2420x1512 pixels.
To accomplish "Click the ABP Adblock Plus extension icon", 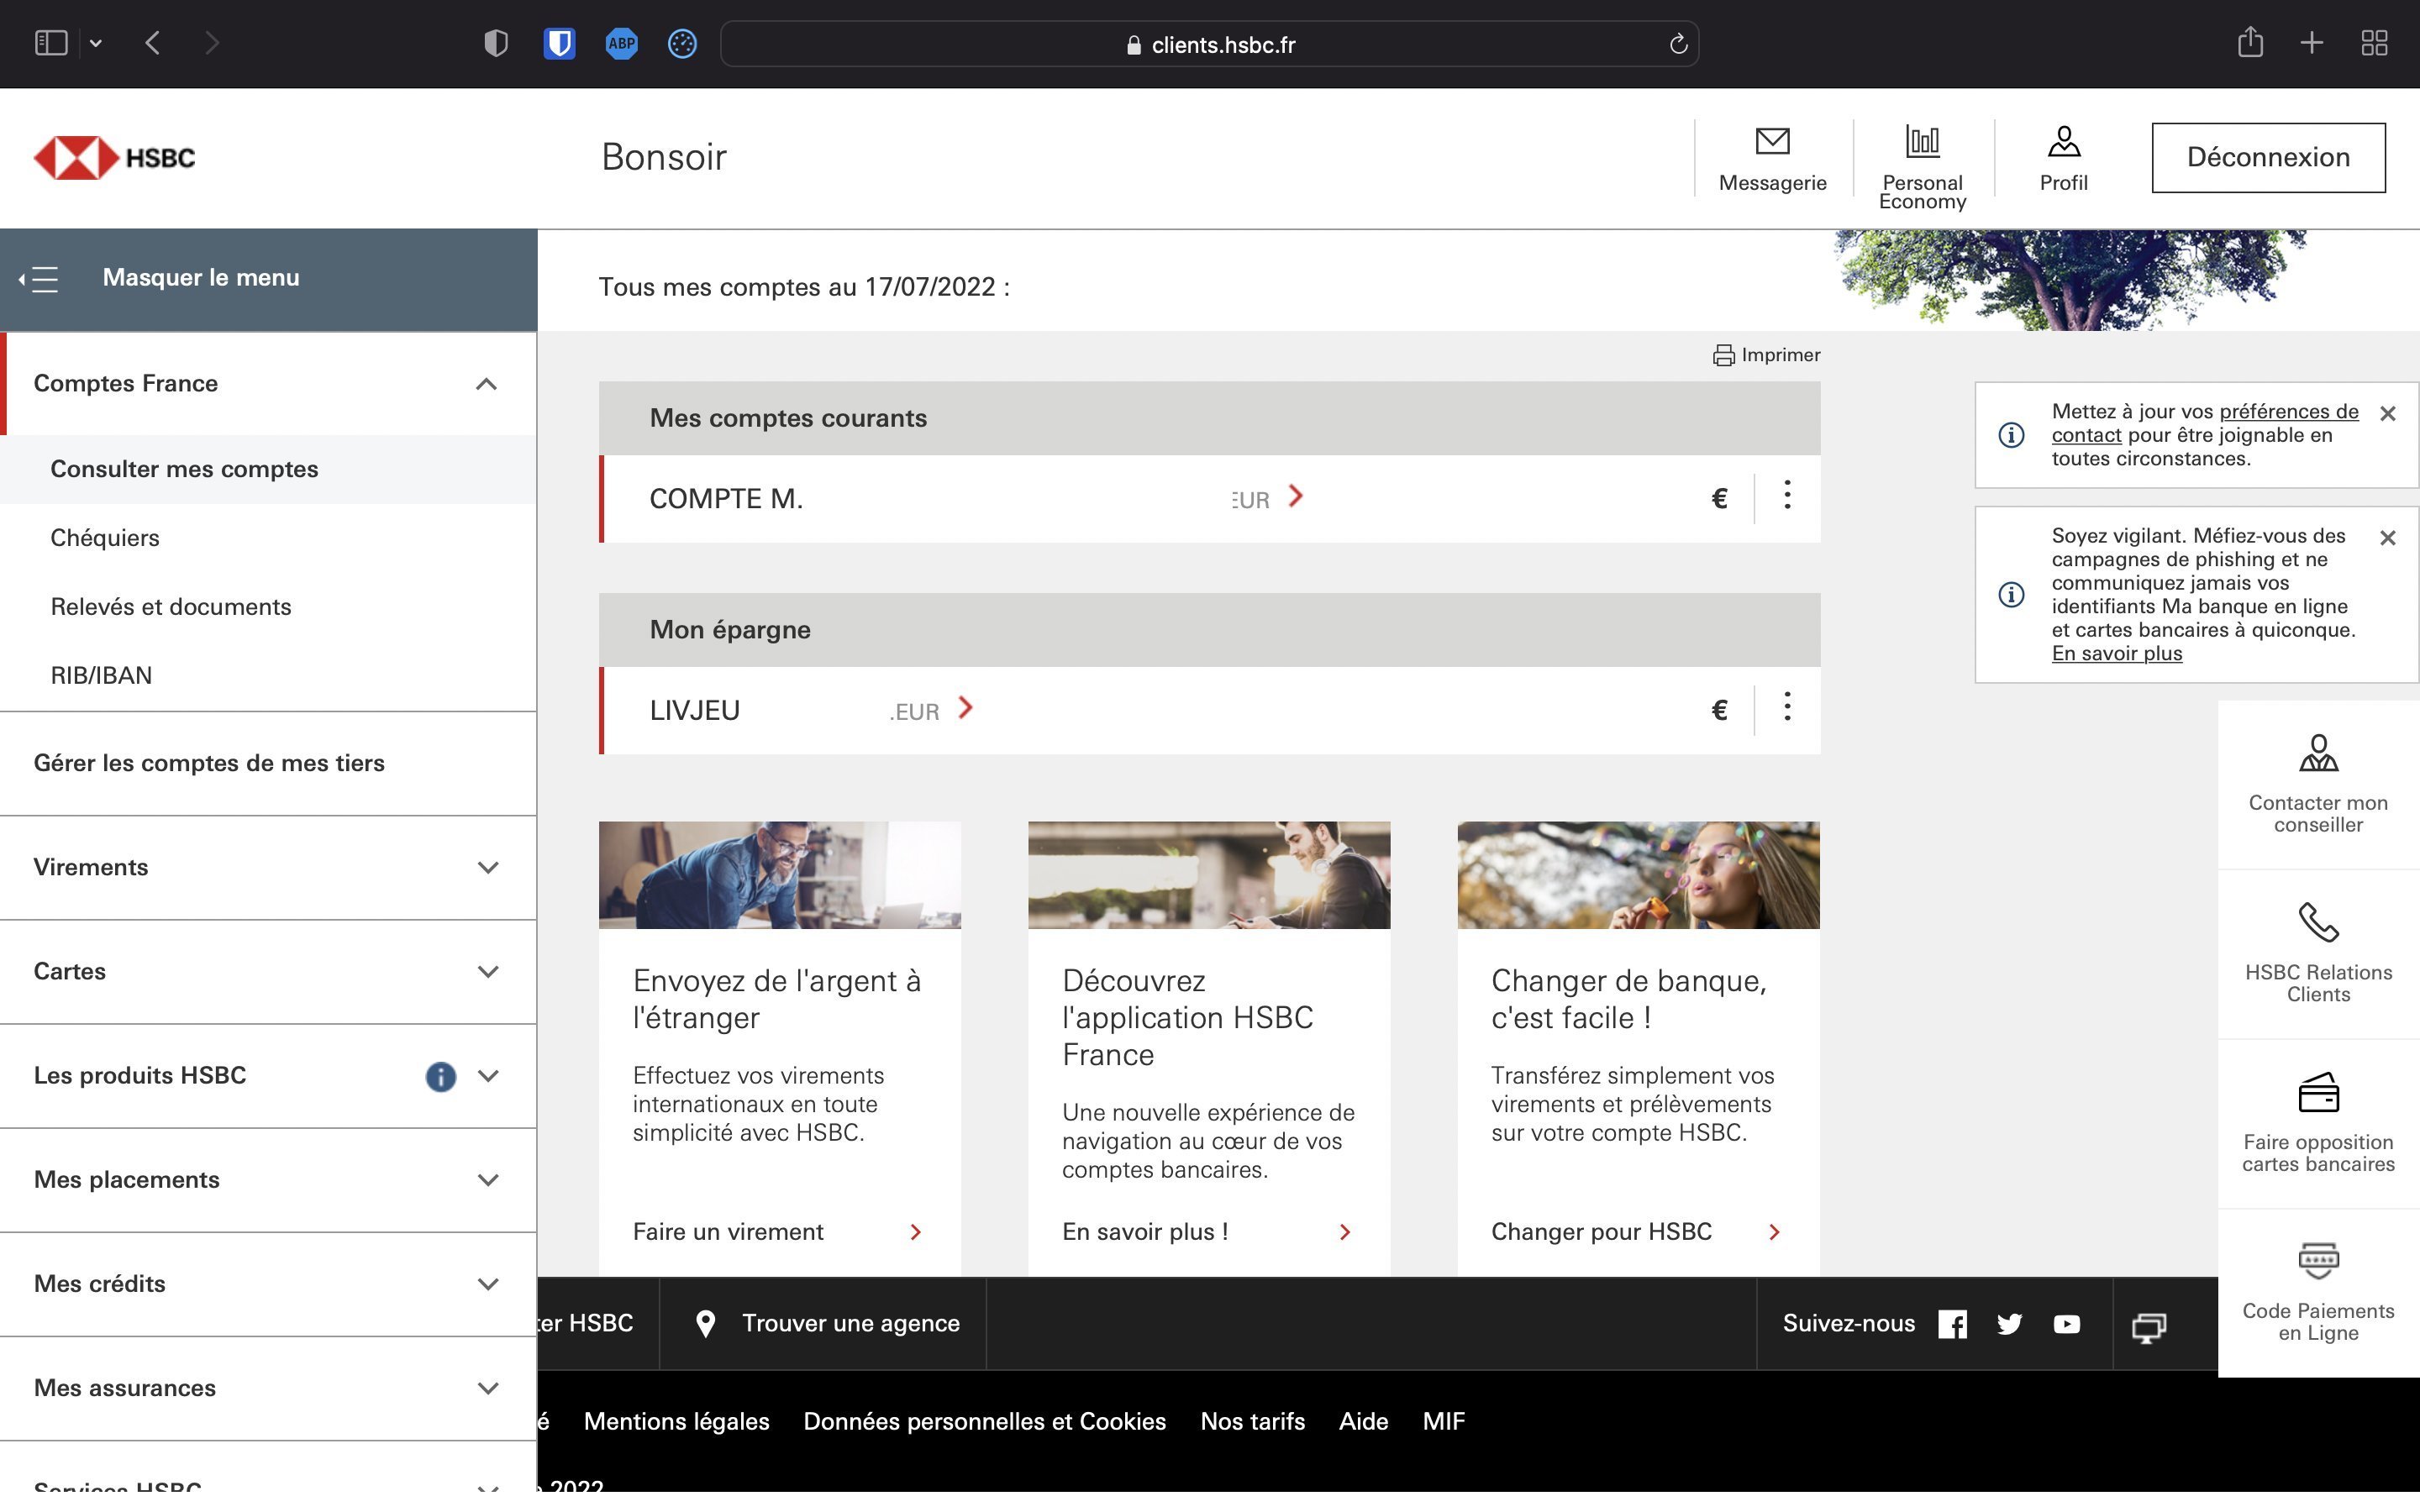I will [621, 43].
